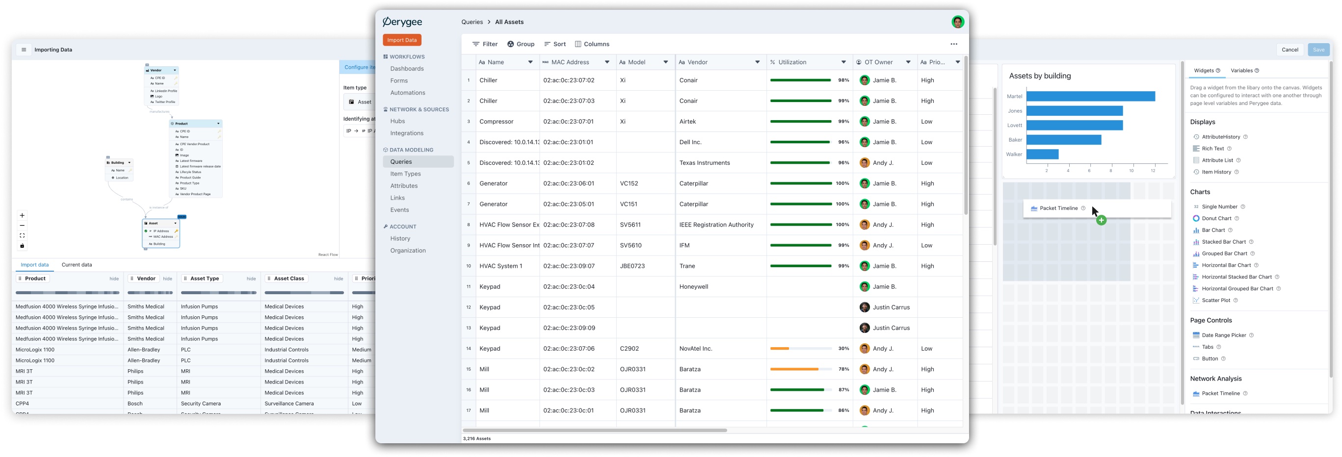The image size is (1342, 457).
Task: Click the Columns icon in the table toolbar
Action: click(x=578, y=44)
